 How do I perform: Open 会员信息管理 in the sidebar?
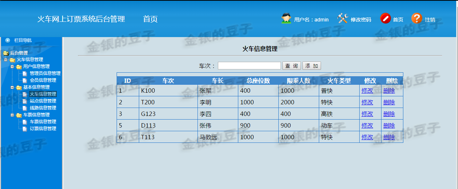pyautogui.click(x=43, y=80)
